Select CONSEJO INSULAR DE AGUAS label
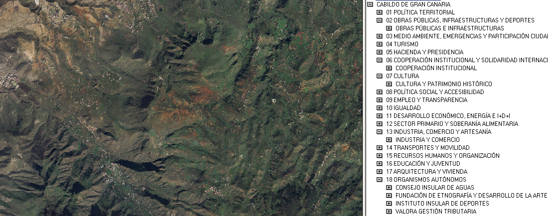548x216 pixels. [435, 188]
